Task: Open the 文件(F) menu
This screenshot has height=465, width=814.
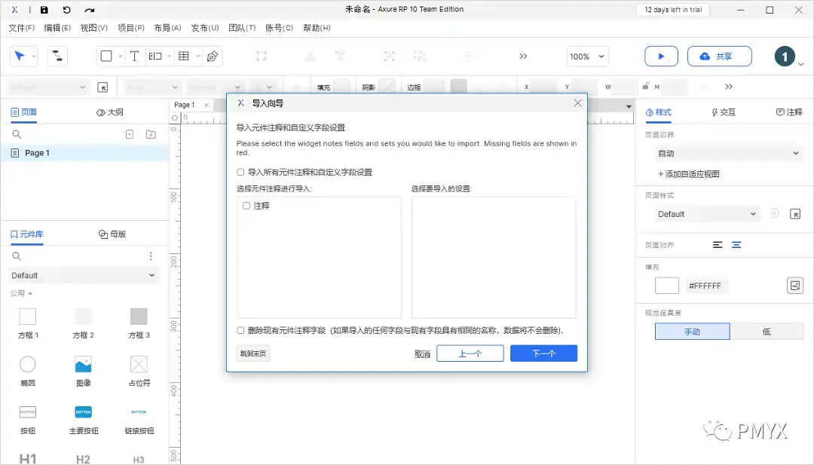Action: point(20,27)
